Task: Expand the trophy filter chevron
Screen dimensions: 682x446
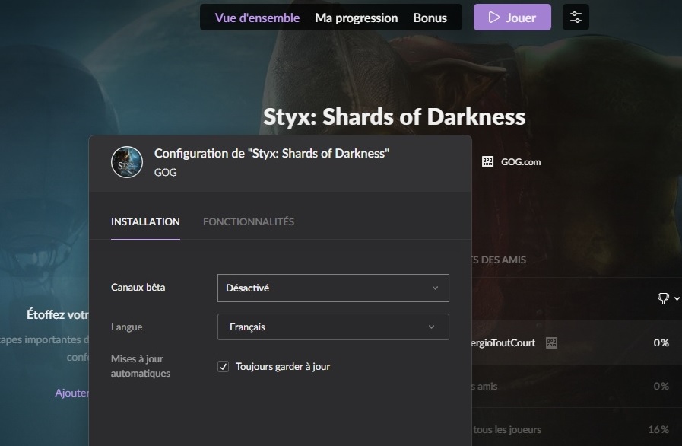Action: [677, 298]
